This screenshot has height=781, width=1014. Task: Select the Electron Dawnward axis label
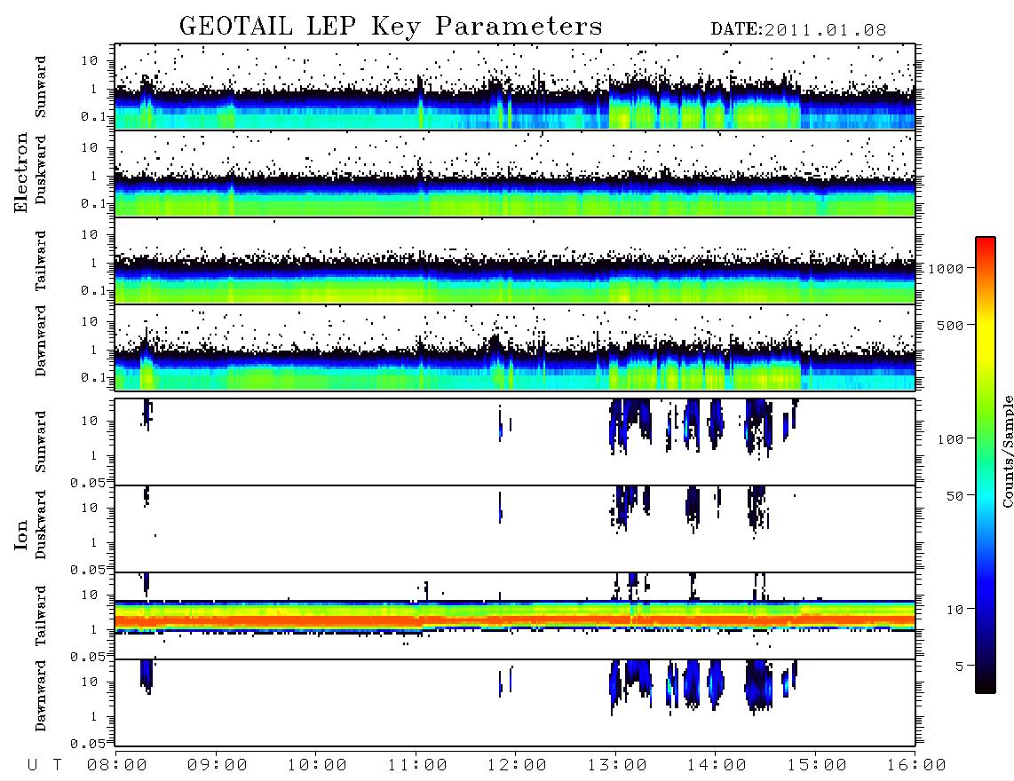click(x=41, y=341)
